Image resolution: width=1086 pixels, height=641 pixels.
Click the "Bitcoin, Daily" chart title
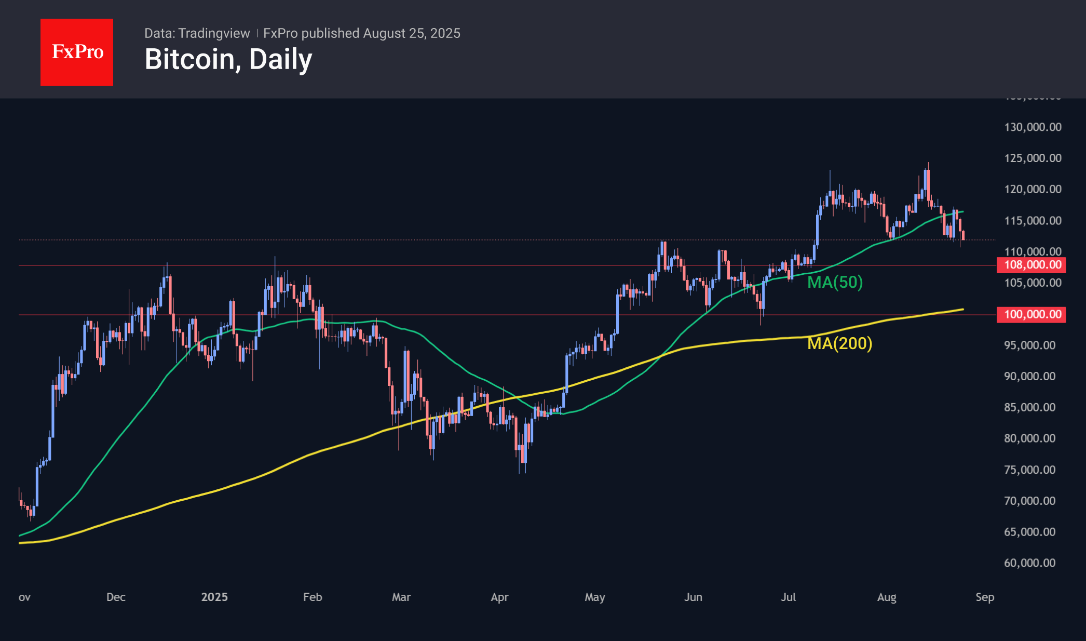tap(228, 59)
